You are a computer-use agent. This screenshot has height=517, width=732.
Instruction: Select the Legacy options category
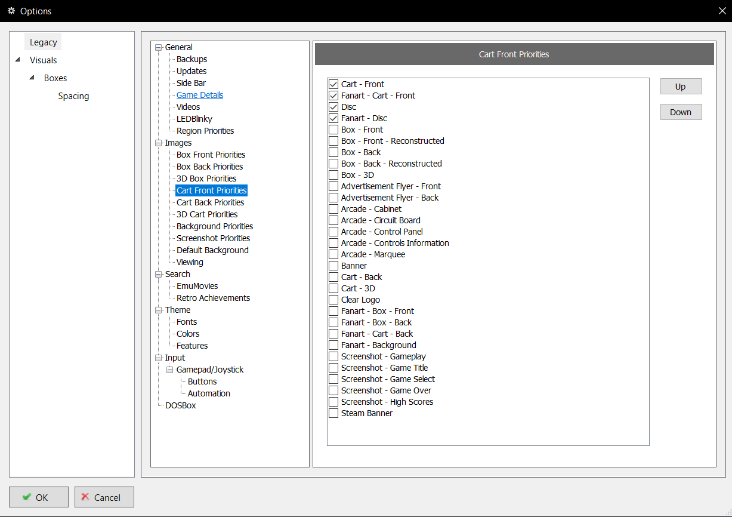[x=43, y=42]
